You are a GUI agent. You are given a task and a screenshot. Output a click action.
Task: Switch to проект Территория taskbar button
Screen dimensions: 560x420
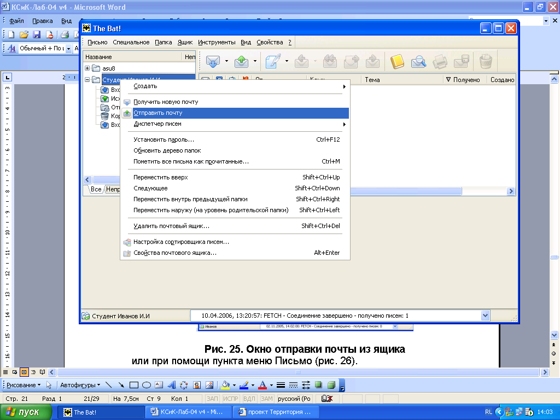(x=276, y=412)
